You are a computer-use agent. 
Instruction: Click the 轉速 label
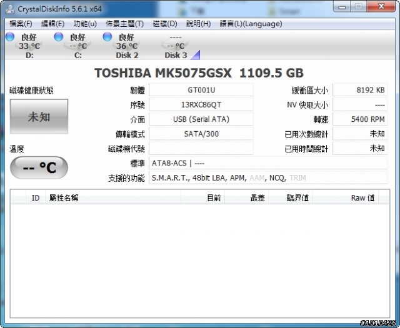point(321,119)
